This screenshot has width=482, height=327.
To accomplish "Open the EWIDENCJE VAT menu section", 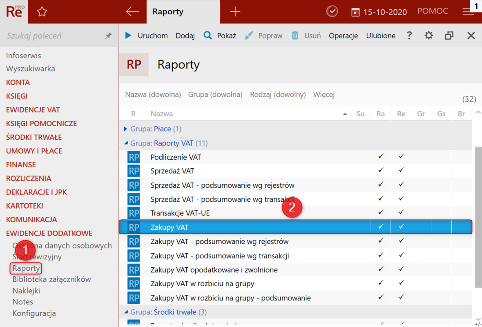I will 33,110.
